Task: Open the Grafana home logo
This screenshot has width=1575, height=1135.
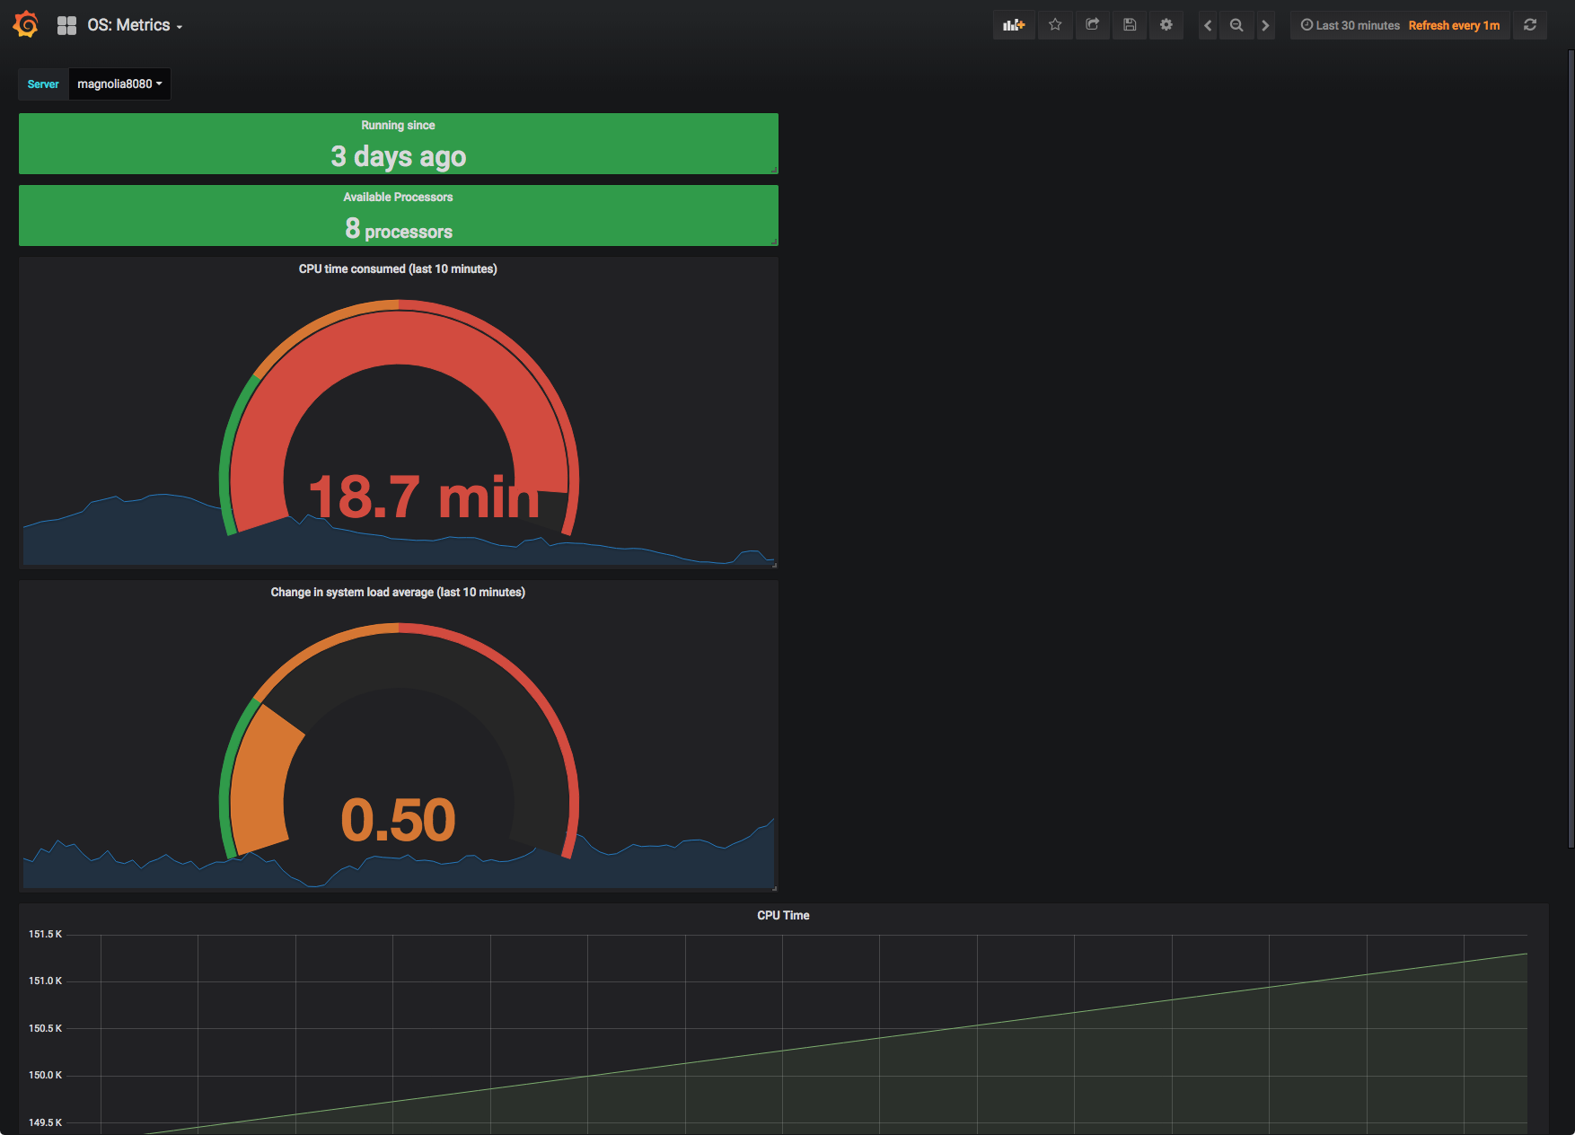Action: coord(25,24)
